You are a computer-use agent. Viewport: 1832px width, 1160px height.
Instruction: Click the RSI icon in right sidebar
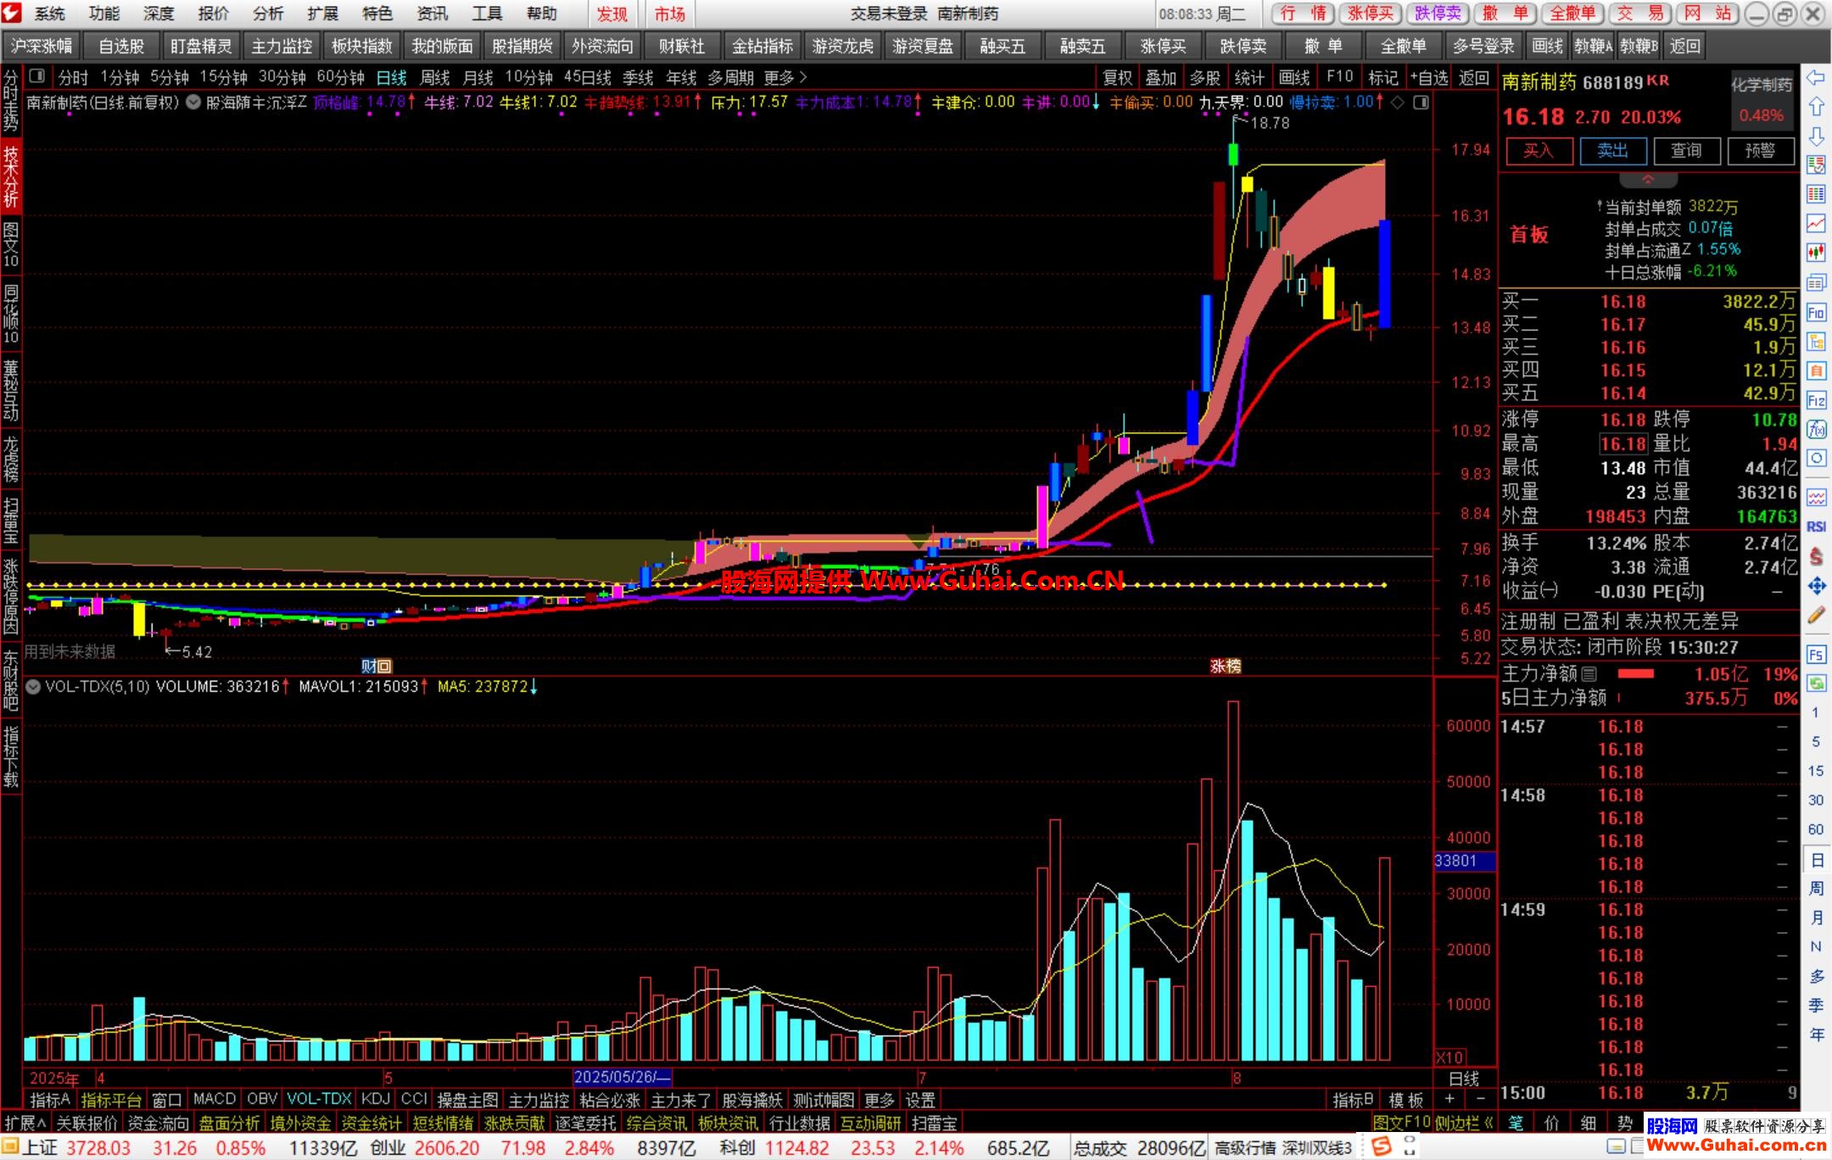click(1816, 527)
